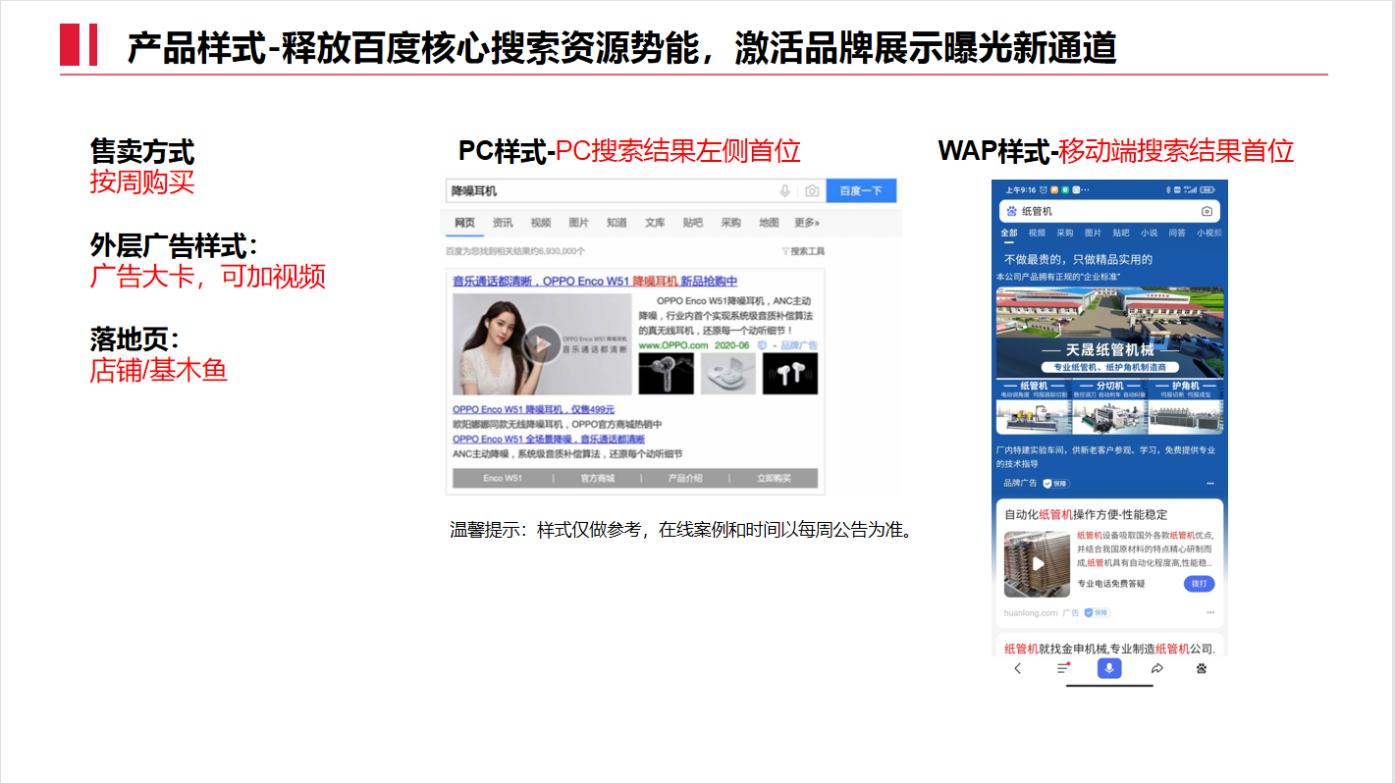
Task: Tap the blue microphone button in mobile bottom bar
Action: click(1109, 668)
